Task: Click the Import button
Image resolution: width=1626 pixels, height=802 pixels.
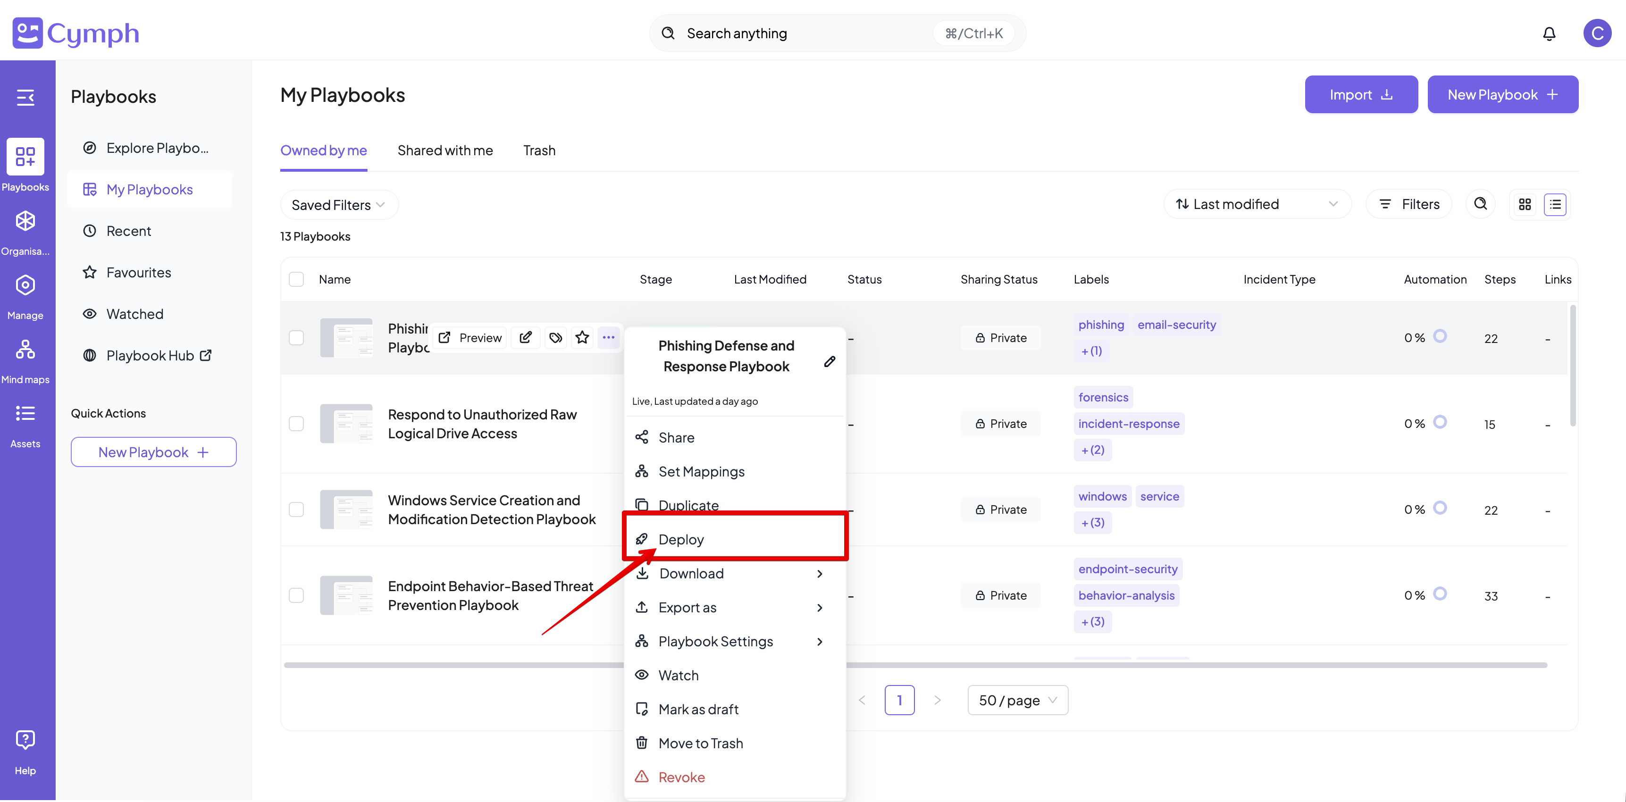Action: (x=1360, y=95)
